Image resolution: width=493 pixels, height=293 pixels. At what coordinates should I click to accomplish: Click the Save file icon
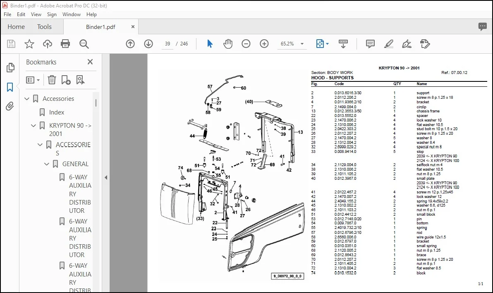(x=11, y=44)
